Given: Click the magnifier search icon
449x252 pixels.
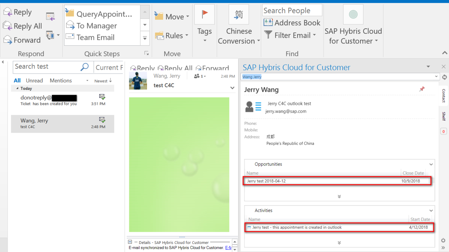Looking at the screenshot, I should click(84, 67).
